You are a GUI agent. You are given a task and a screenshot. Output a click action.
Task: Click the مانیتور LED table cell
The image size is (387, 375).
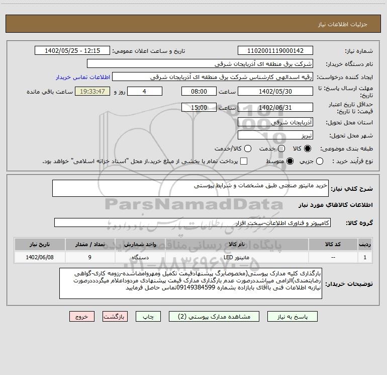pyautogui.click(x=237, y=257)
